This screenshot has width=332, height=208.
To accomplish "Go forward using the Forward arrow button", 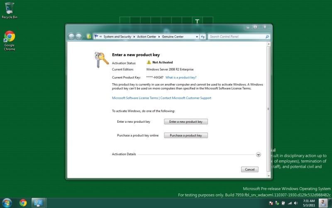I will 78,37.
